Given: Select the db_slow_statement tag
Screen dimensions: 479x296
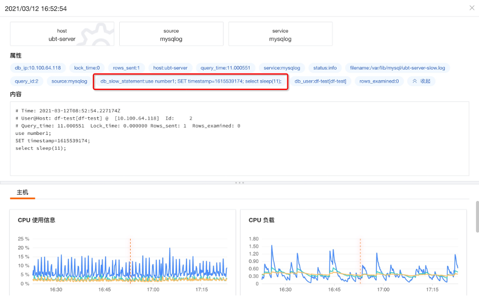Looking at the screenshot, I should point(191,81).
